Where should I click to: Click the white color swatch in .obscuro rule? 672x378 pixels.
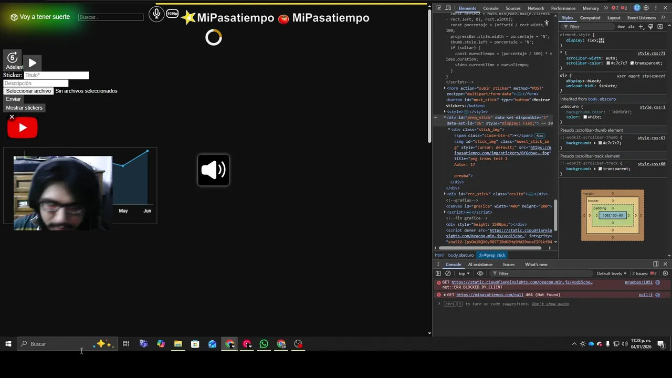584,117
